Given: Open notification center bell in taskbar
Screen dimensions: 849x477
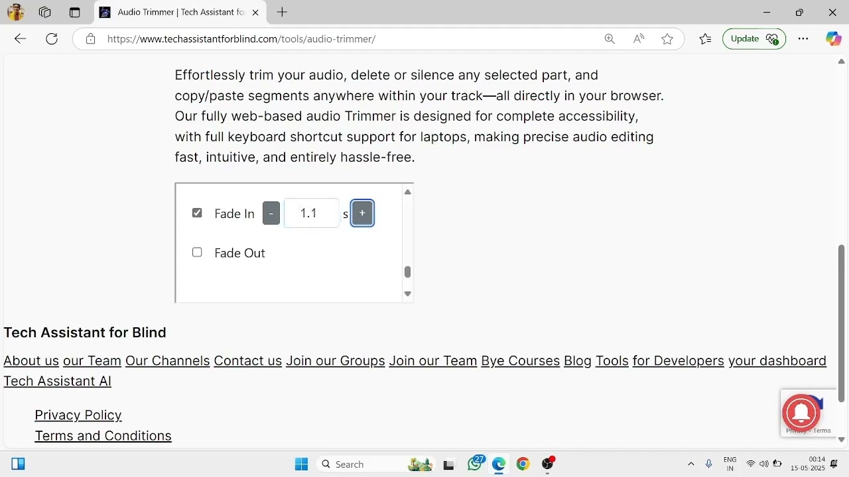Looking at the screenshot, I should [834, 464].
